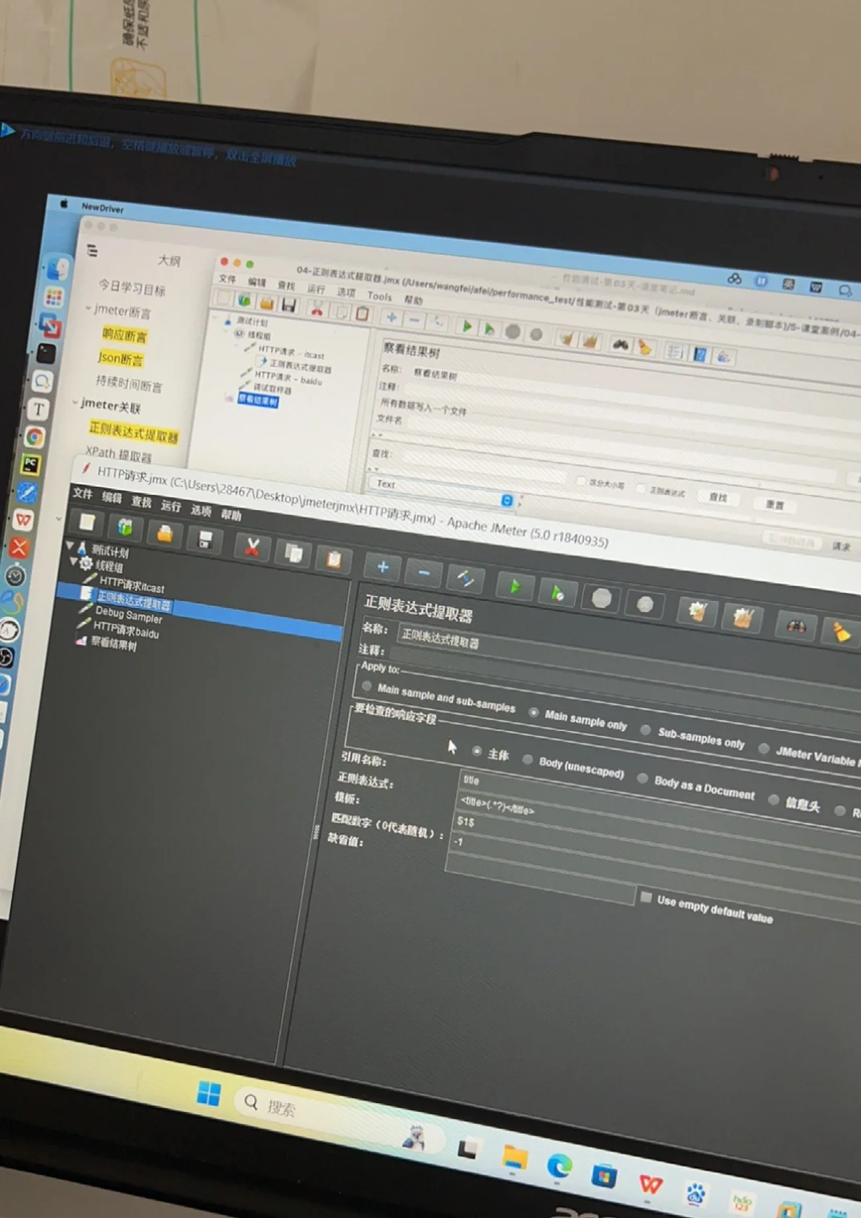Viewport: 861px width, 1218px height.
Task: Open Tools menu in Mac JMeter window
Action: coord(379,296)
